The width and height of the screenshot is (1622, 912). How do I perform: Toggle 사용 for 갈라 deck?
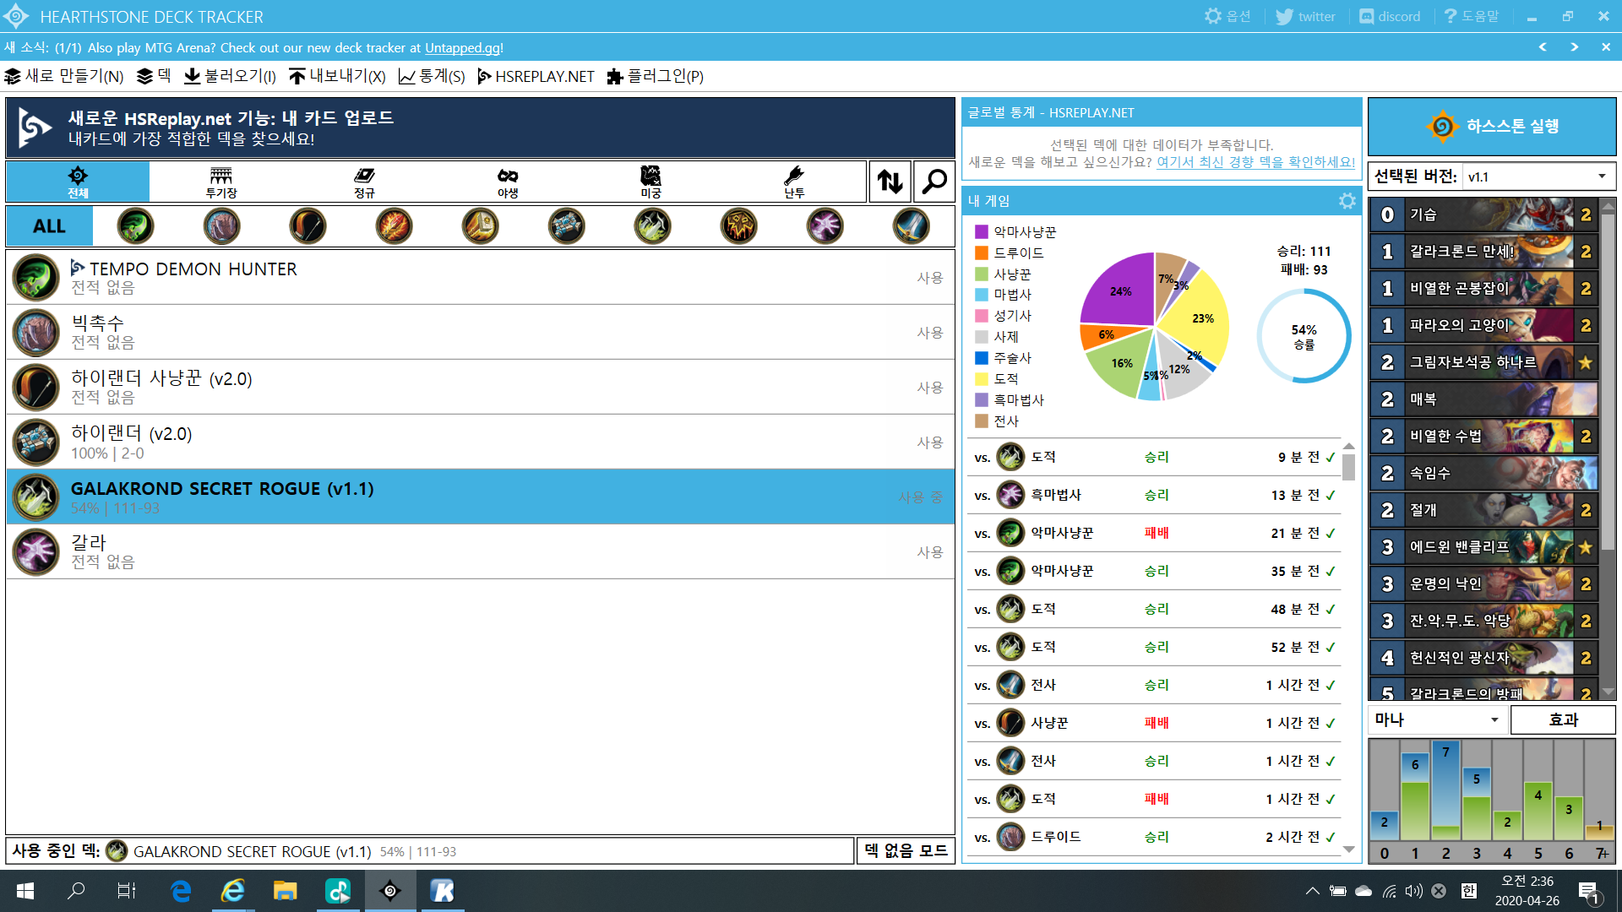coord(929,552)
